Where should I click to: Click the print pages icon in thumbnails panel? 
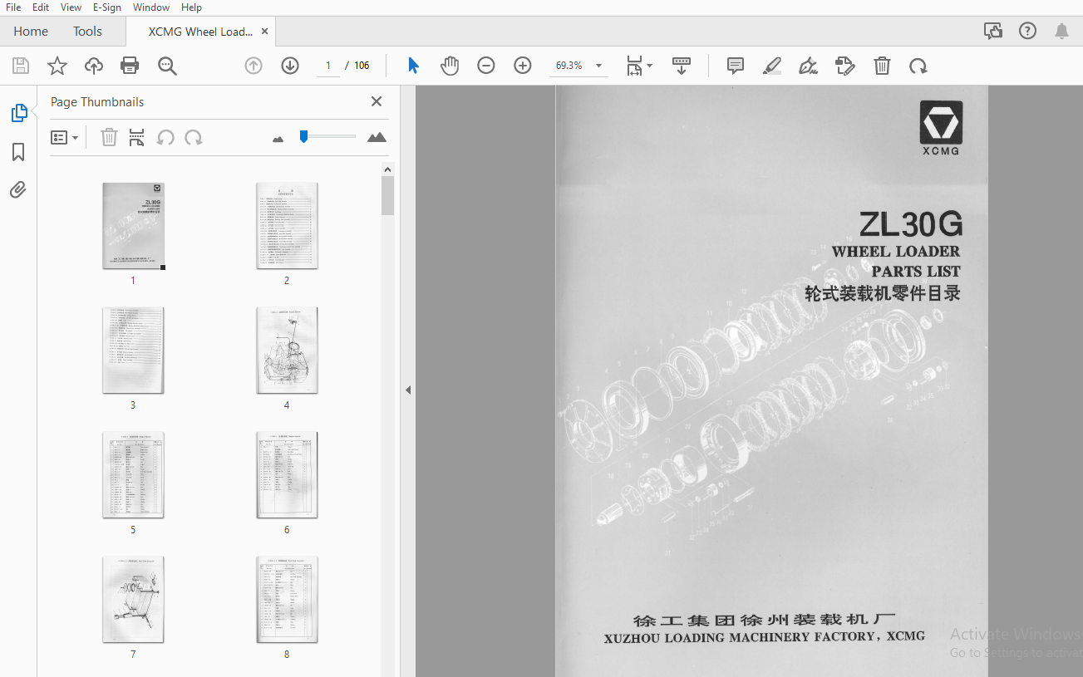pos(137,137)
